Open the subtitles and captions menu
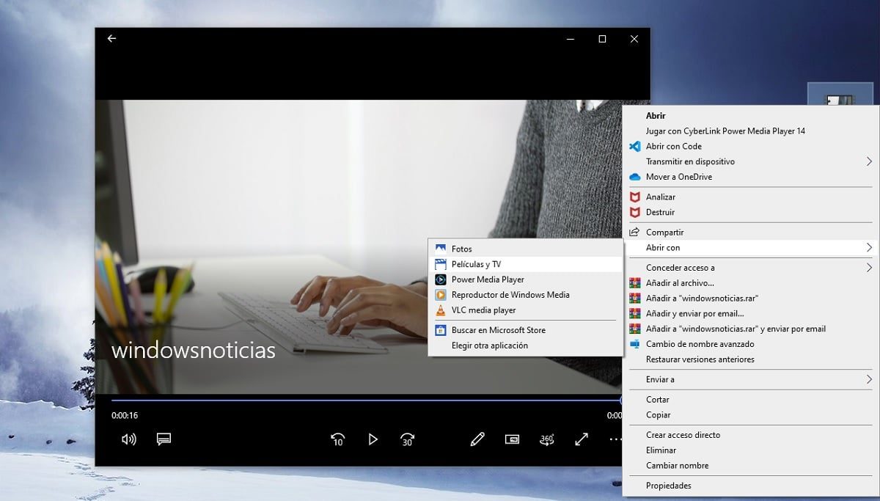 click(x=164, y=439)
